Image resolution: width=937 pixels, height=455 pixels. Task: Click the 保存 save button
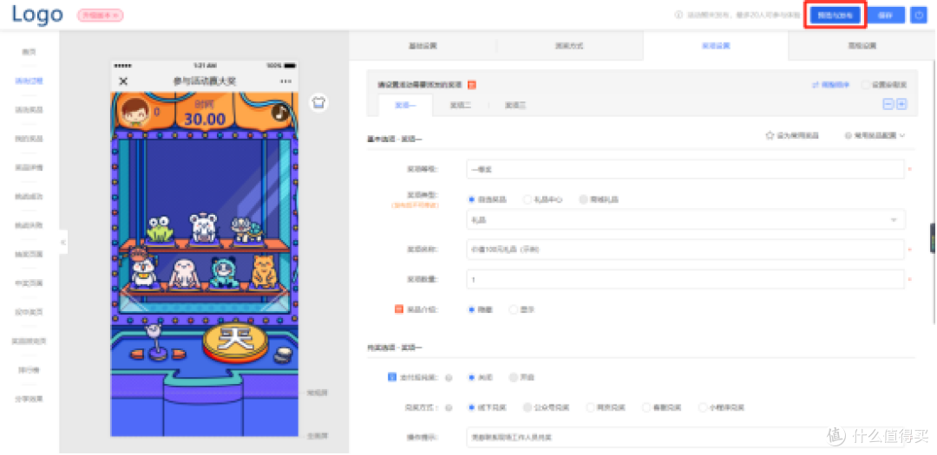886,16
